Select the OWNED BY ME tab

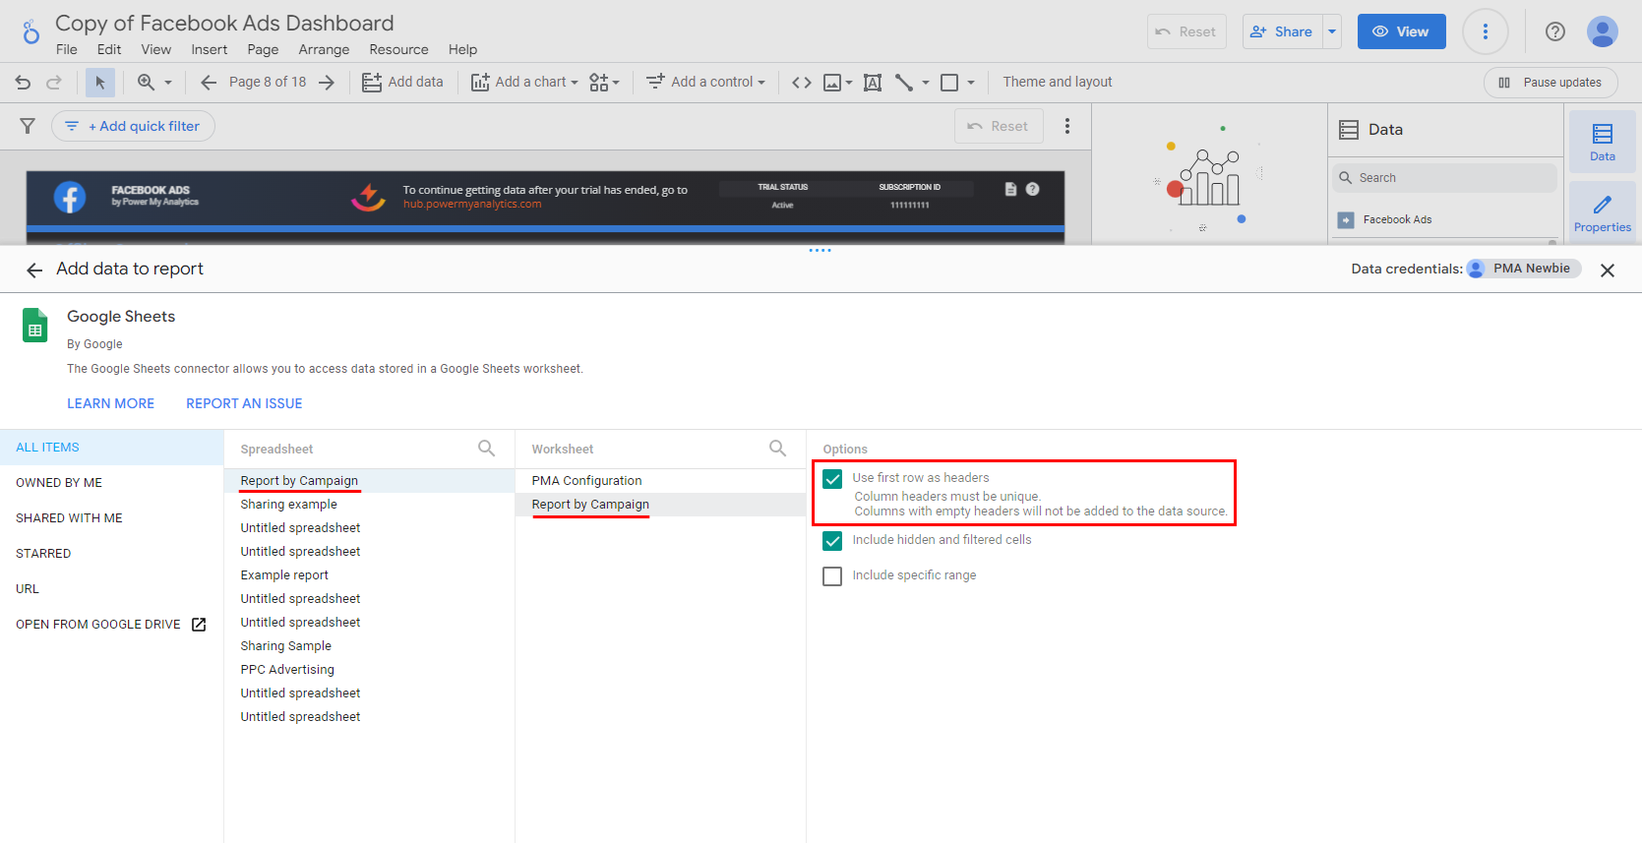pyautogui.click(x=59, y=483)
